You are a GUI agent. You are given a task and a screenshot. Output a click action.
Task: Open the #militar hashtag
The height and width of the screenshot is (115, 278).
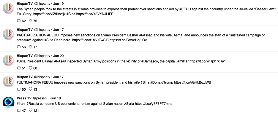[183, 61]
